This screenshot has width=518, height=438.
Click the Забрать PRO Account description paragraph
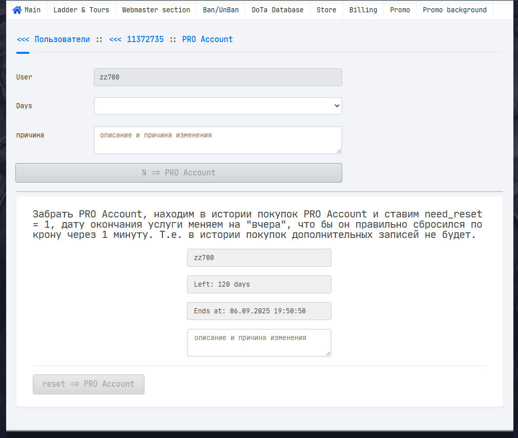pos(257,225)
